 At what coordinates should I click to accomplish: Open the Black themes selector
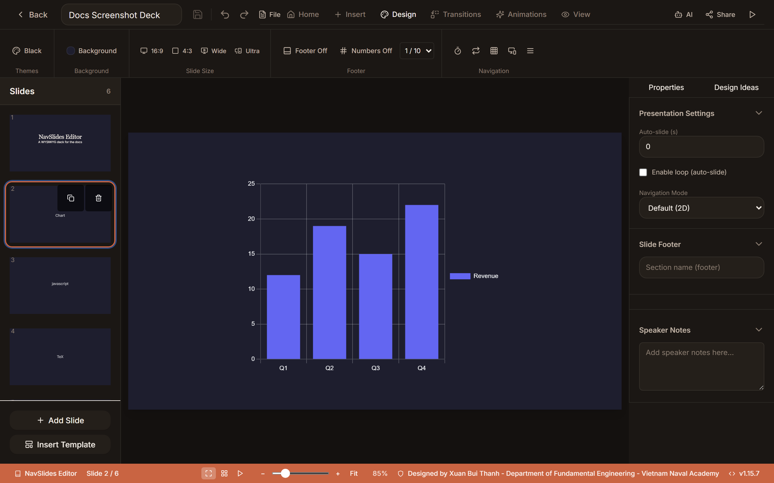click(x=27, y=51)
